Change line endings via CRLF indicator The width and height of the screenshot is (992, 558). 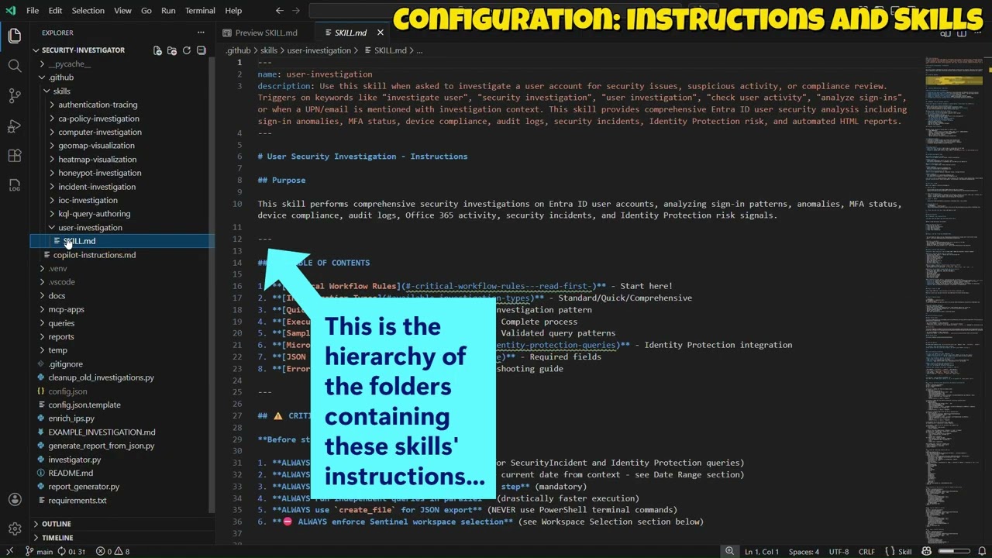point(866,552)
